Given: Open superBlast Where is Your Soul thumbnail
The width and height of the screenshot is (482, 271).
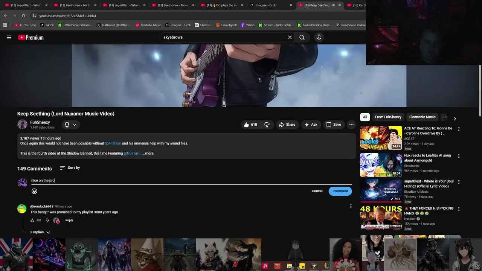Looking at the screenshot, I should [381, 190].
